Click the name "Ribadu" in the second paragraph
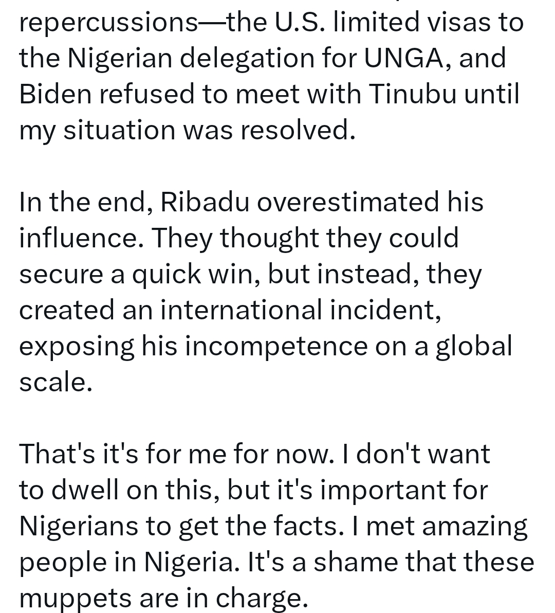 pos(205,202)
